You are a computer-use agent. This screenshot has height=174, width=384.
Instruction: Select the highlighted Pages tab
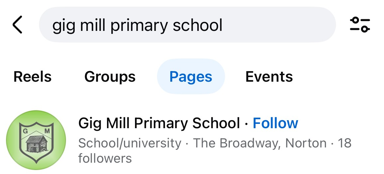[x=191, y=77]
